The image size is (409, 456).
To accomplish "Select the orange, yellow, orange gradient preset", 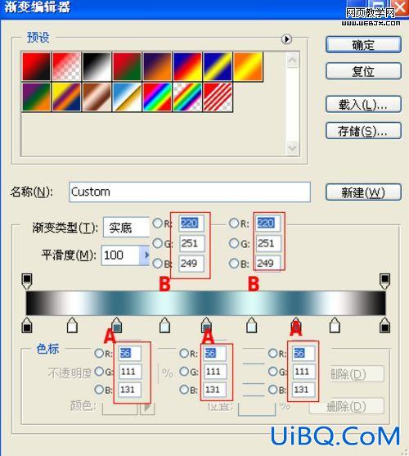I will click(248, 66).
